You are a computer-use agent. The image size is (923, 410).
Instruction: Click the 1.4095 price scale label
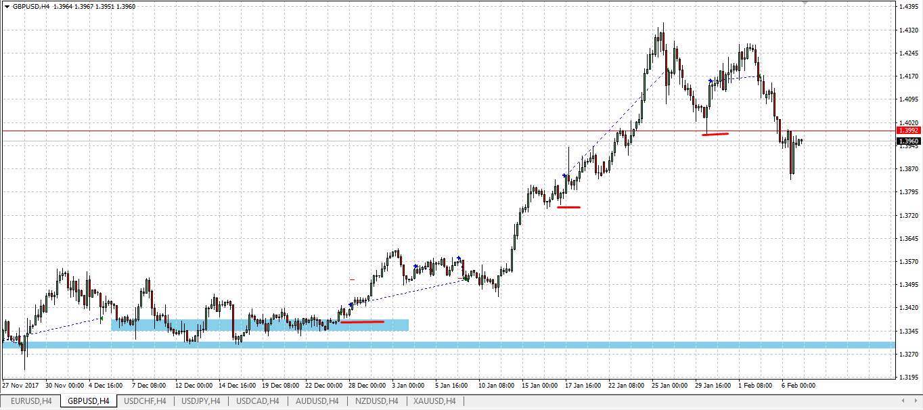click(909, 99)
